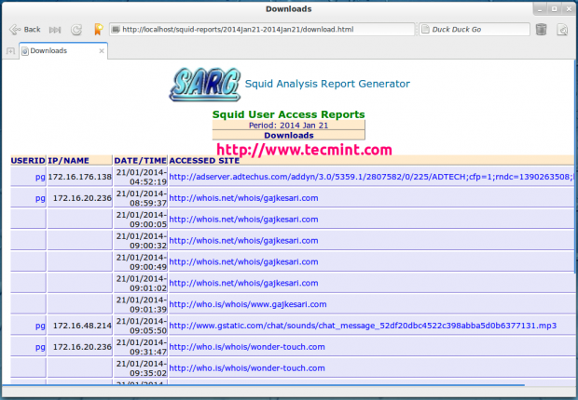Viewport: 578px width, 400px height.
Task: Go back using the Back arrow button
Action: coord(24,30)
